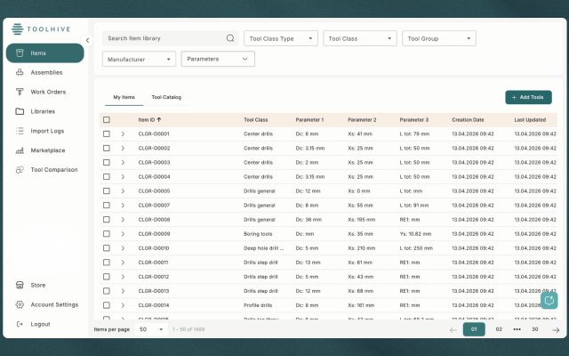Viewport: 569px width, 356px height.
Task: Click the Item ID sort arrow
Action: pos(158,119)
